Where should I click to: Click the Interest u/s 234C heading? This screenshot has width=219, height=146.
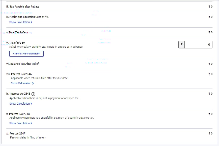18,114
